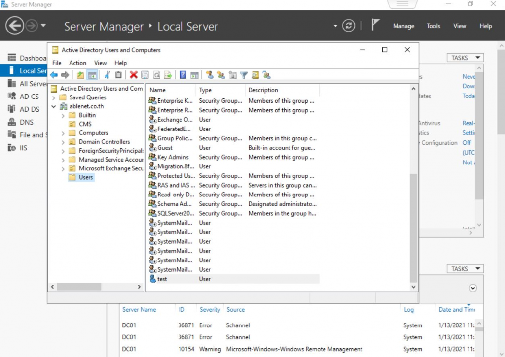Select the Domain Controllers container
Image resolution: width=505 pixels, height=357 pixels.
[104, 142]
